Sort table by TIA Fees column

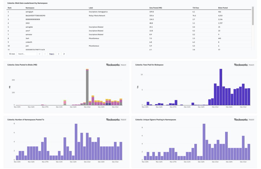coord(196,8)
